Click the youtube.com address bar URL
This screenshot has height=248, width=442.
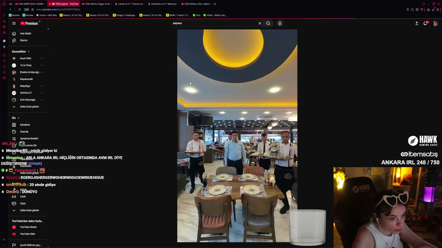(x=58, y=10)
